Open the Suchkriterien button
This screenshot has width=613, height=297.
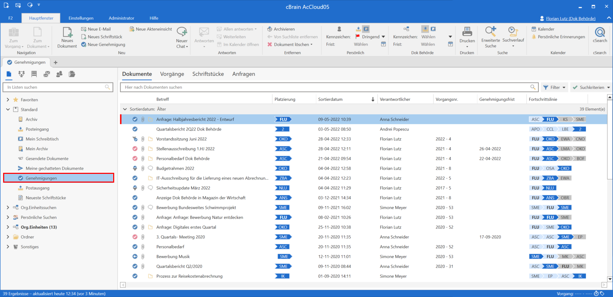point(591,87)
